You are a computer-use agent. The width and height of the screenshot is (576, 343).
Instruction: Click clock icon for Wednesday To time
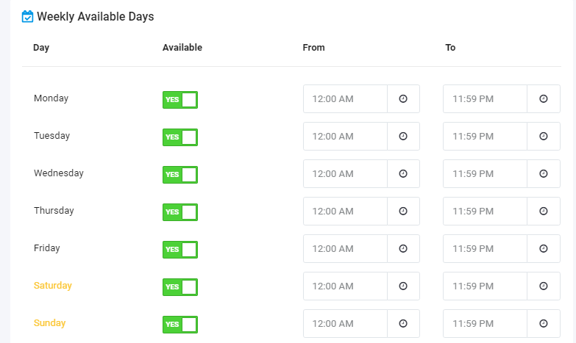(544, 173)
